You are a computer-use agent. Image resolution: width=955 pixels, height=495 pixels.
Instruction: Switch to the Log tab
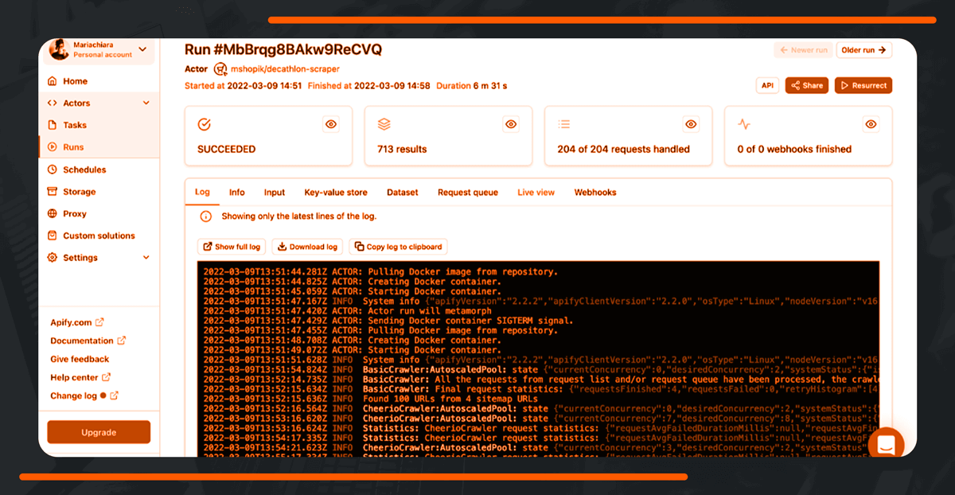click(x=202, y=193)
